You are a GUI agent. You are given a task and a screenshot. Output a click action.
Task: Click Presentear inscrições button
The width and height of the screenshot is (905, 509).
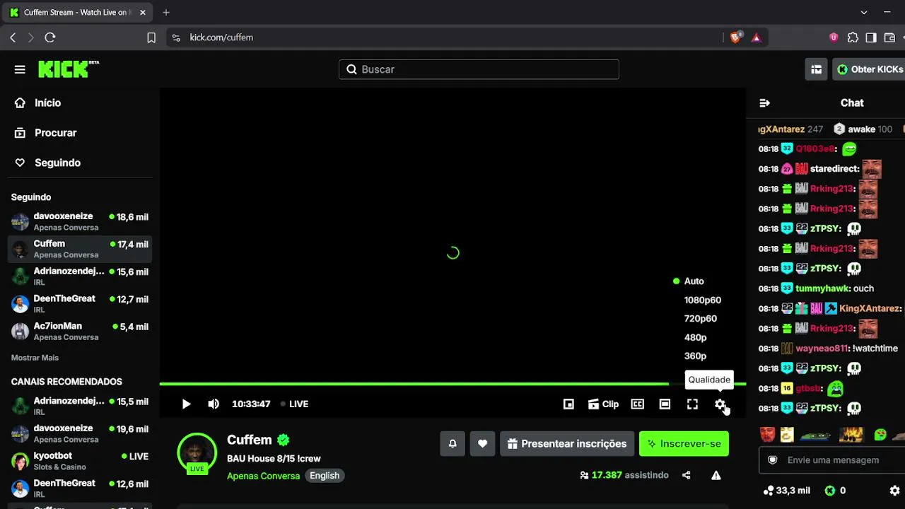[x=567, y=443]
